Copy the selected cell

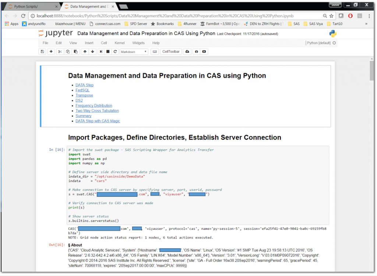coord(68,51)
